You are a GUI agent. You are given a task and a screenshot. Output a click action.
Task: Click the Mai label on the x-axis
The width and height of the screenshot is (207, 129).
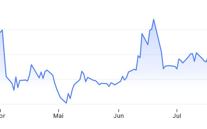(58, 116)
